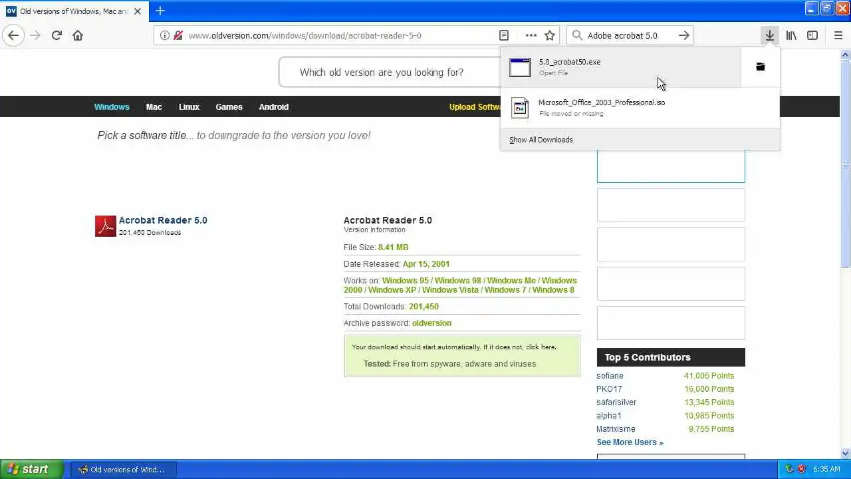The image size is (851, 479).
Task: Open a new tab with plus button
Action: [x=160, y=11]
